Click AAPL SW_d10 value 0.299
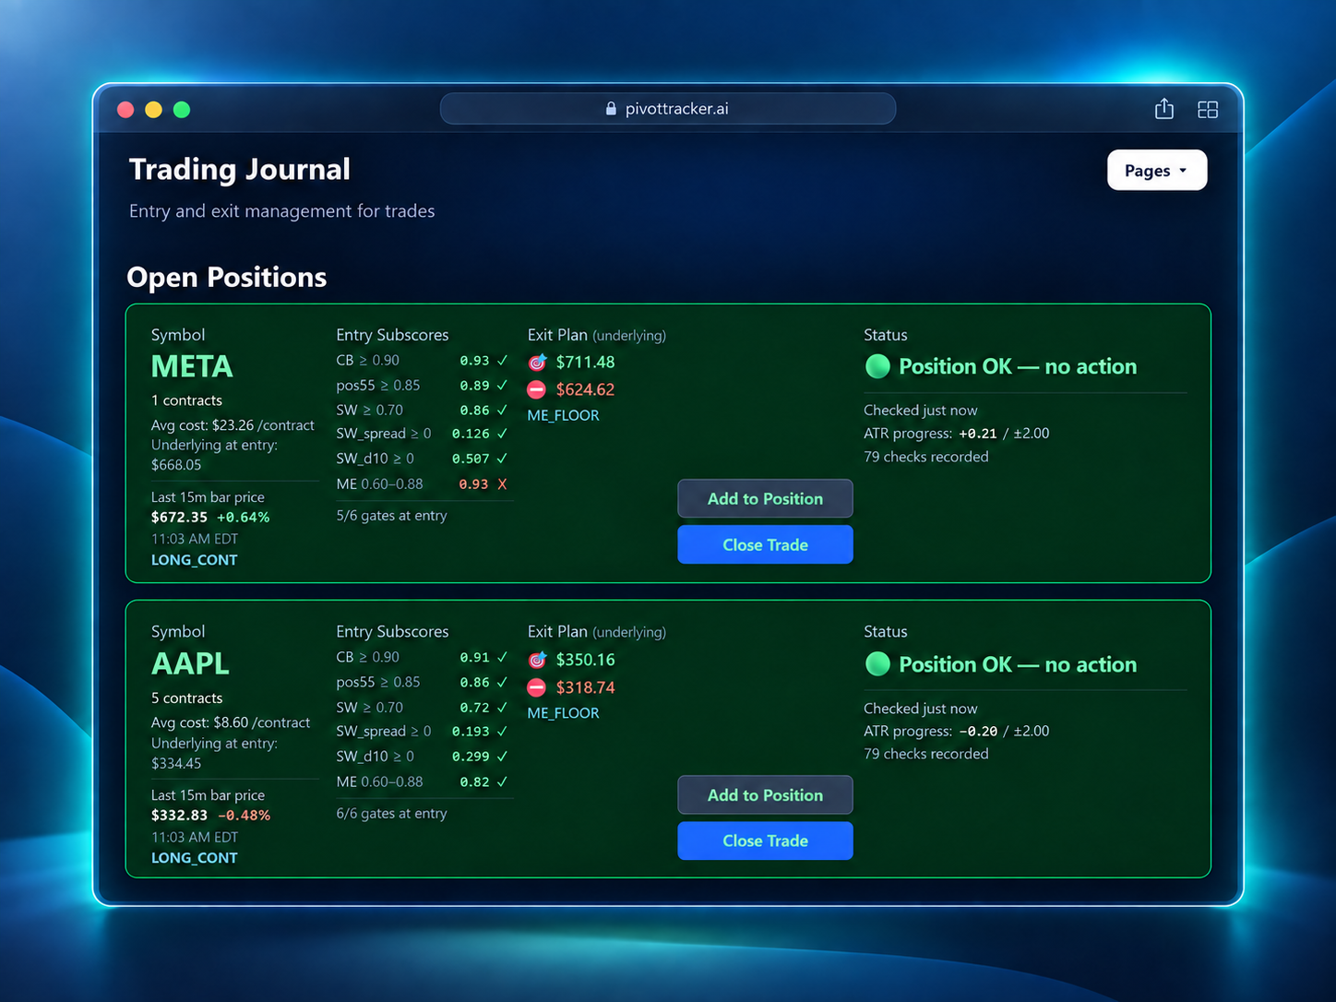 click(471, 757)
